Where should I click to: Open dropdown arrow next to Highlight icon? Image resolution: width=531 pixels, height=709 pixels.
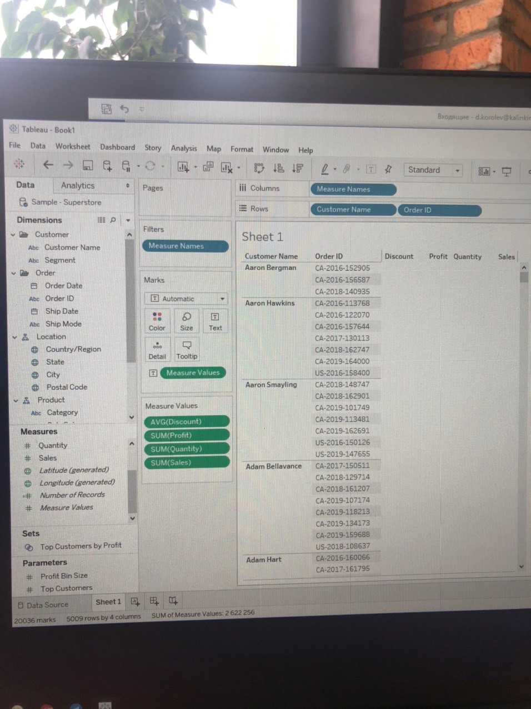tap(335, 169)
